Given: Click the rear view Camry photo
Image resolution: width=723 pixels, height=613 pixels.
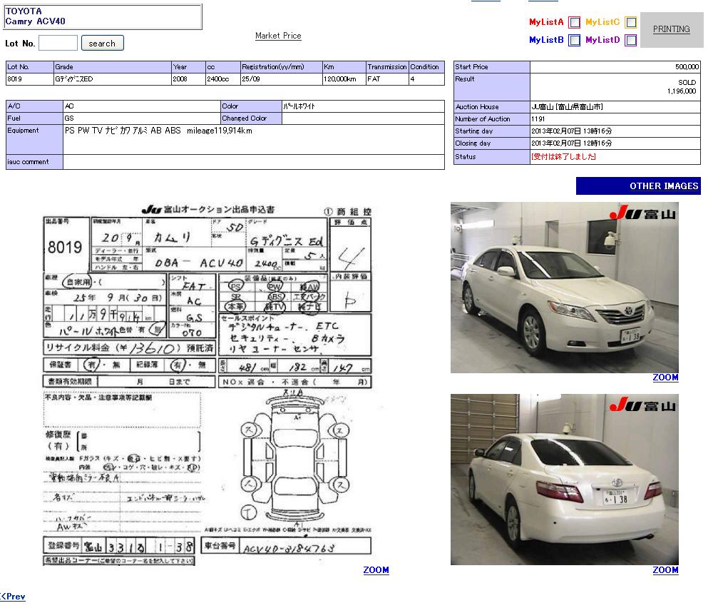Looking at the screenshot, I should click(564, 480).
